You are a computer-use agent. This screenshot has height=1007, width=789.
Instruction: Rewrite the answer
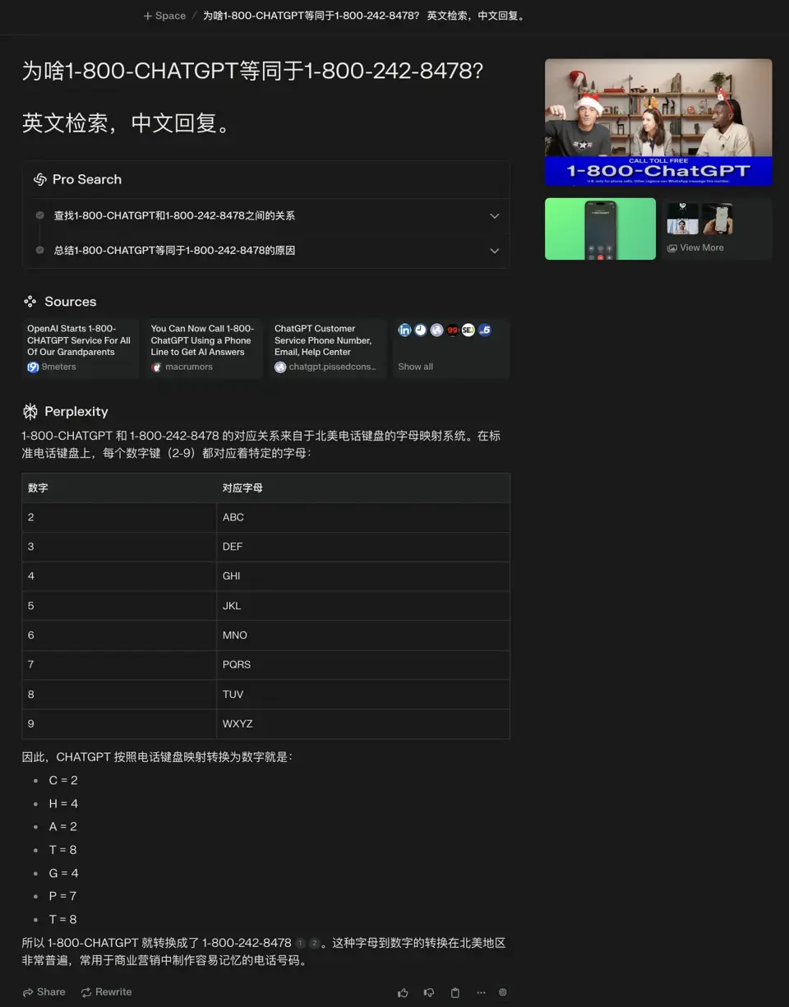(106, 992)
